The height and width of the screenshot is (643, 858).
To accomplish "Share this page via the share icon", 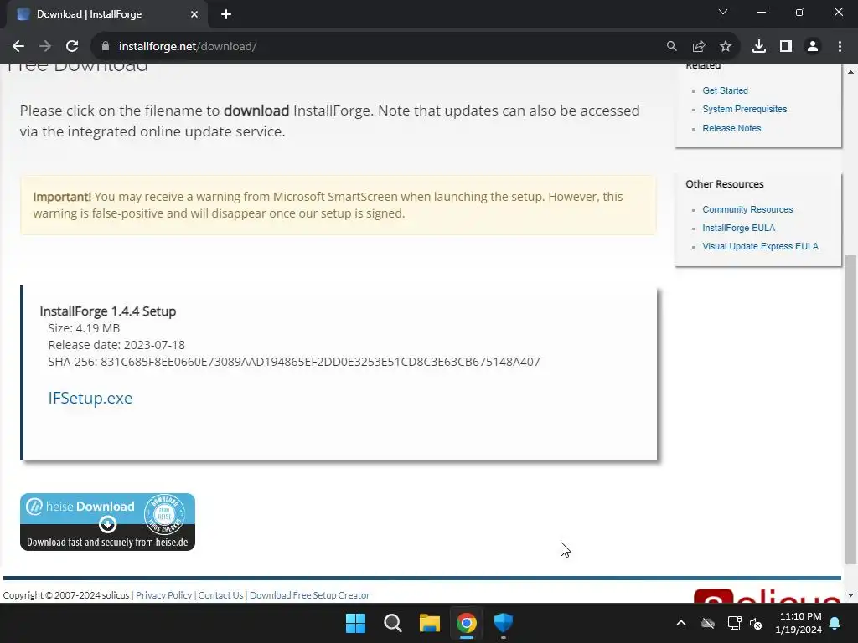I will click(x=699, y=47).
